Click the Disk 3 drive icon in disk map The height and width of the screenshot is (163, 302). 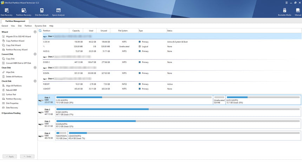pos(41,124)
